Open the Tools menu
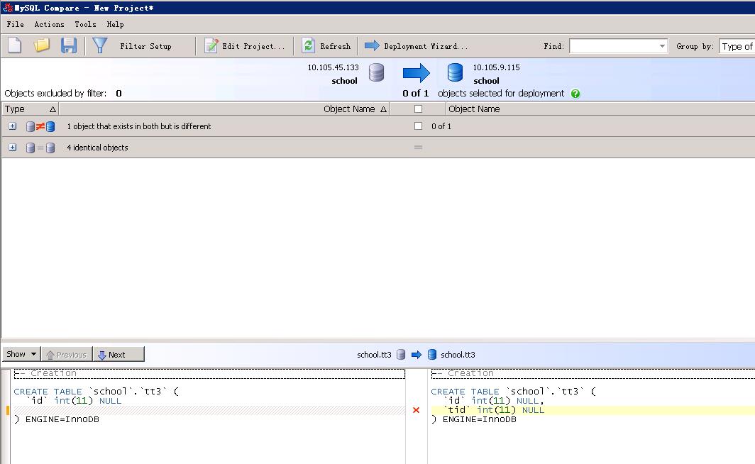 [85, 24]
